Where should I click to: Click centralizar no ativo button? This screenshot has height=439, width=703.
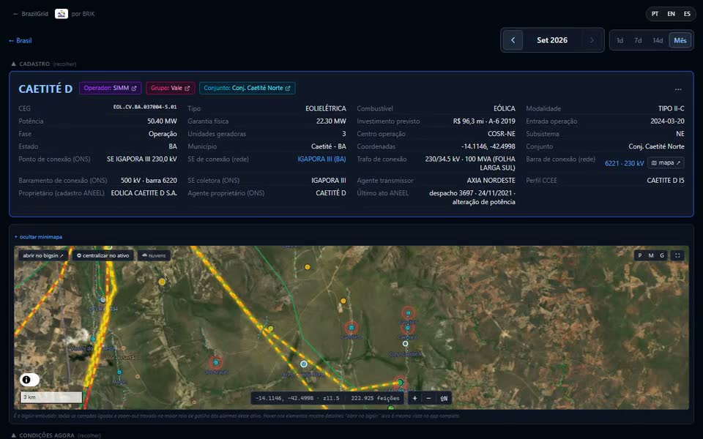[x=103, y=256]
